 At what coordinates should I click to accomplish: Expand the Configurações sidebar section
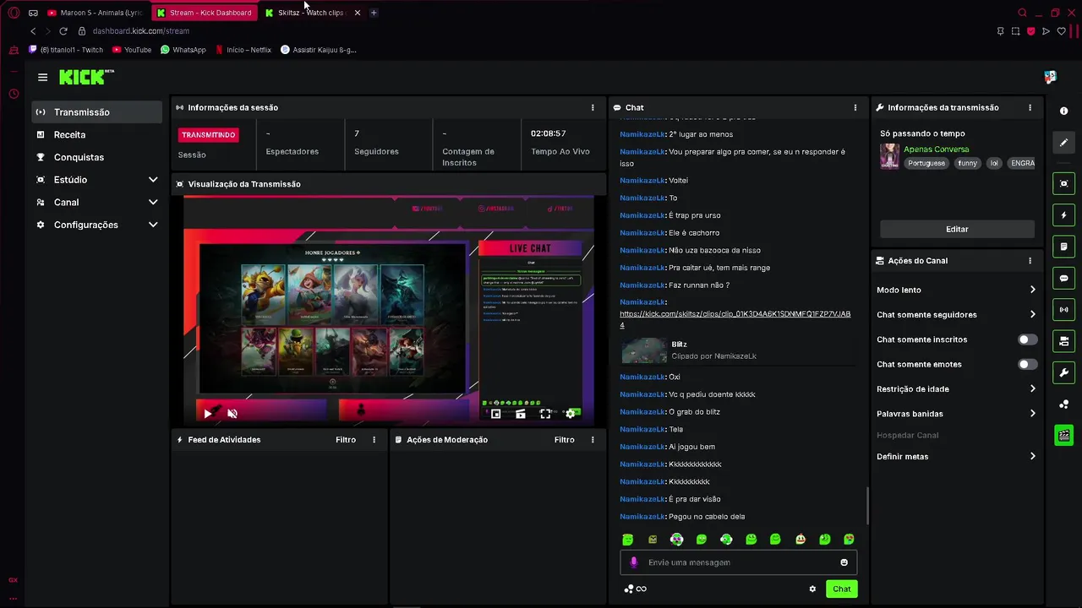click(98, 225)
